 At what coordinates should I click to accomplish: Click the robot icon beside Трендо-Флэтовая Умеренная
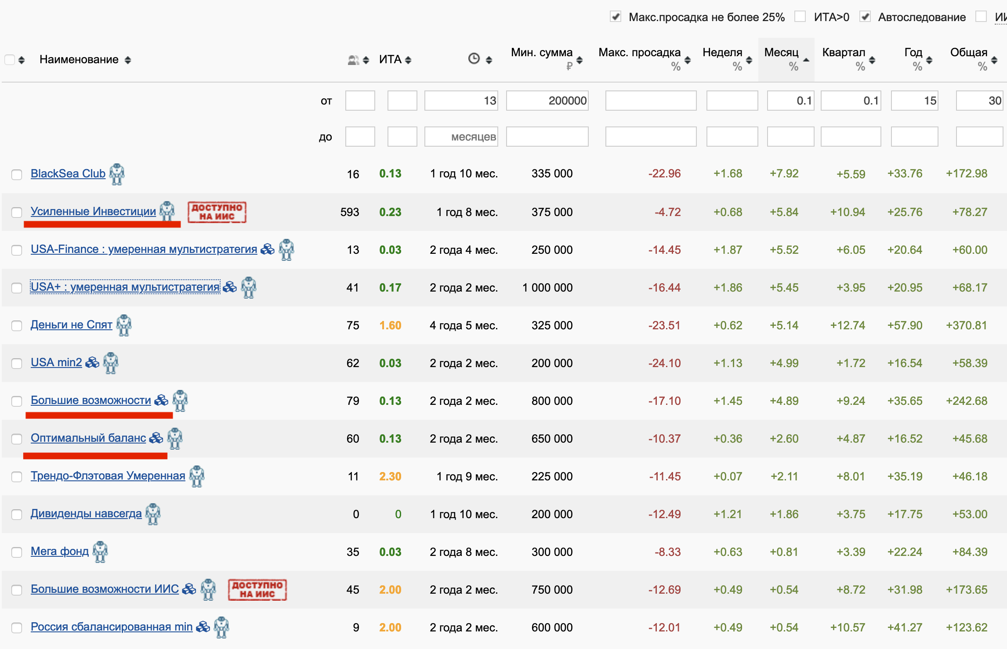coord(197,476)
